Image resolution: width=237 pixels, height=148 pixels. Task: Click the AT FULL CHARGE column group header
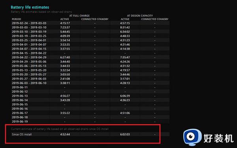coord(79,16)
